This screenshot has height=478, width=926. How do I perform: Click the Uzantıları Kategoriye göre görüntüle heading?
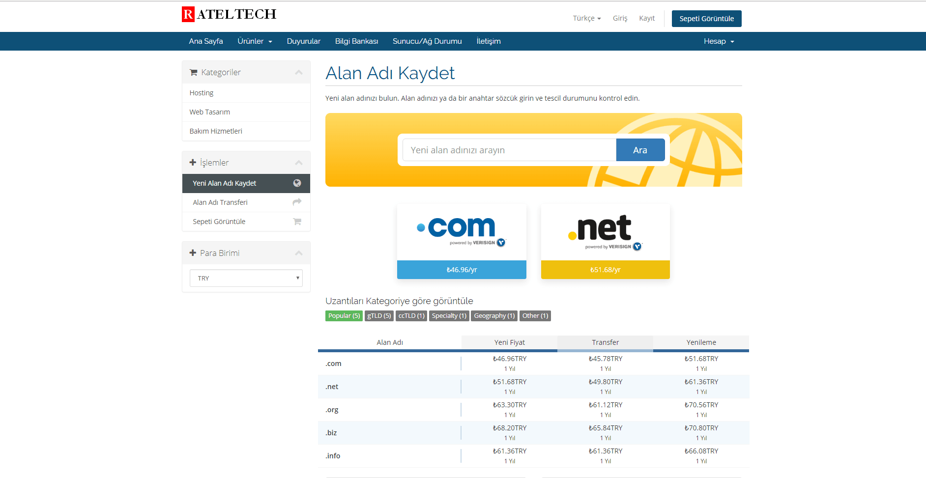(399, 301)
